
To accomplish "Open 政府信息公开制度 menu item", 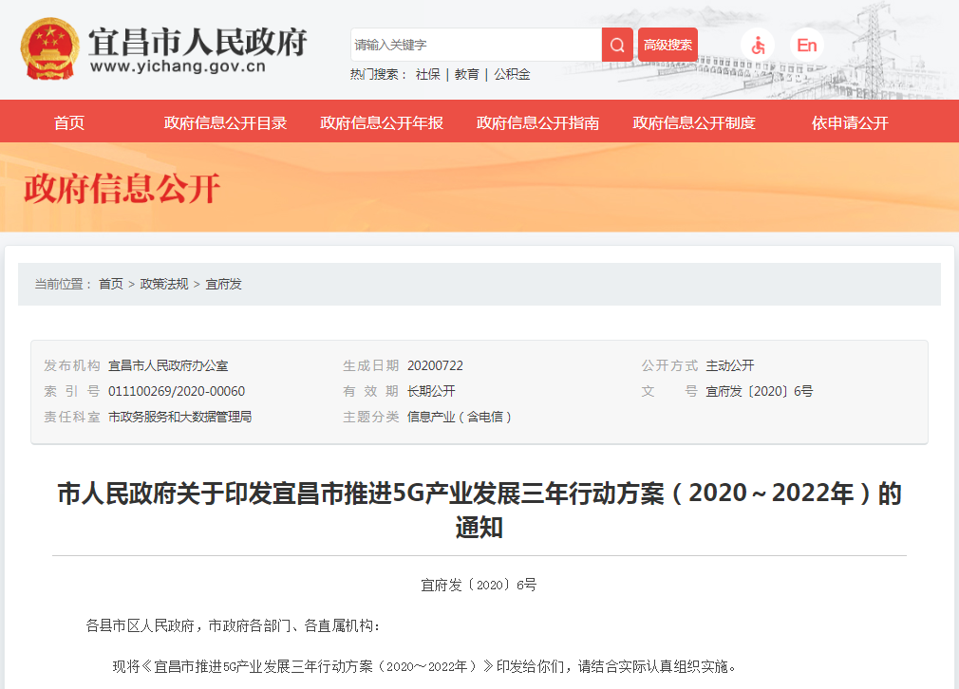I will [694, 122].
